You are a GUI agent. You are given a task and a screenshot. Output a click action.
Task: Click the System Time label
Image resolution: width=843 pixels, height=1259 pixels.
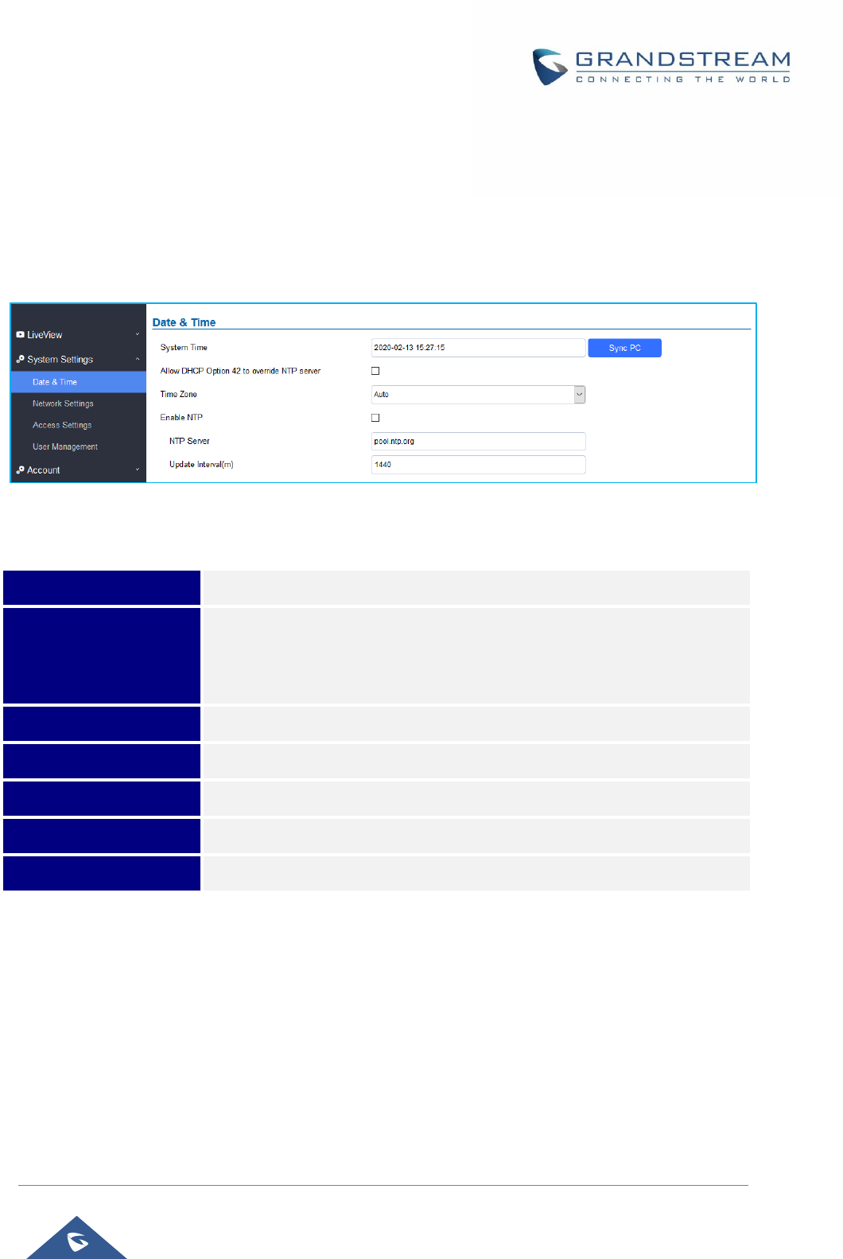(x=184, y=348)
